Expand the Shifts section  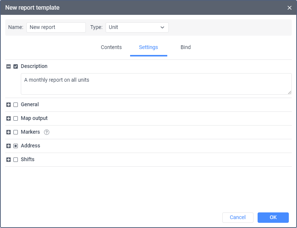point(9,160)
